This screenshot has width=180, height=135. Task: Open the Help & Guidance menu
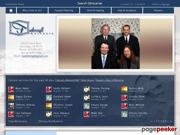click(x=127, y=10)
